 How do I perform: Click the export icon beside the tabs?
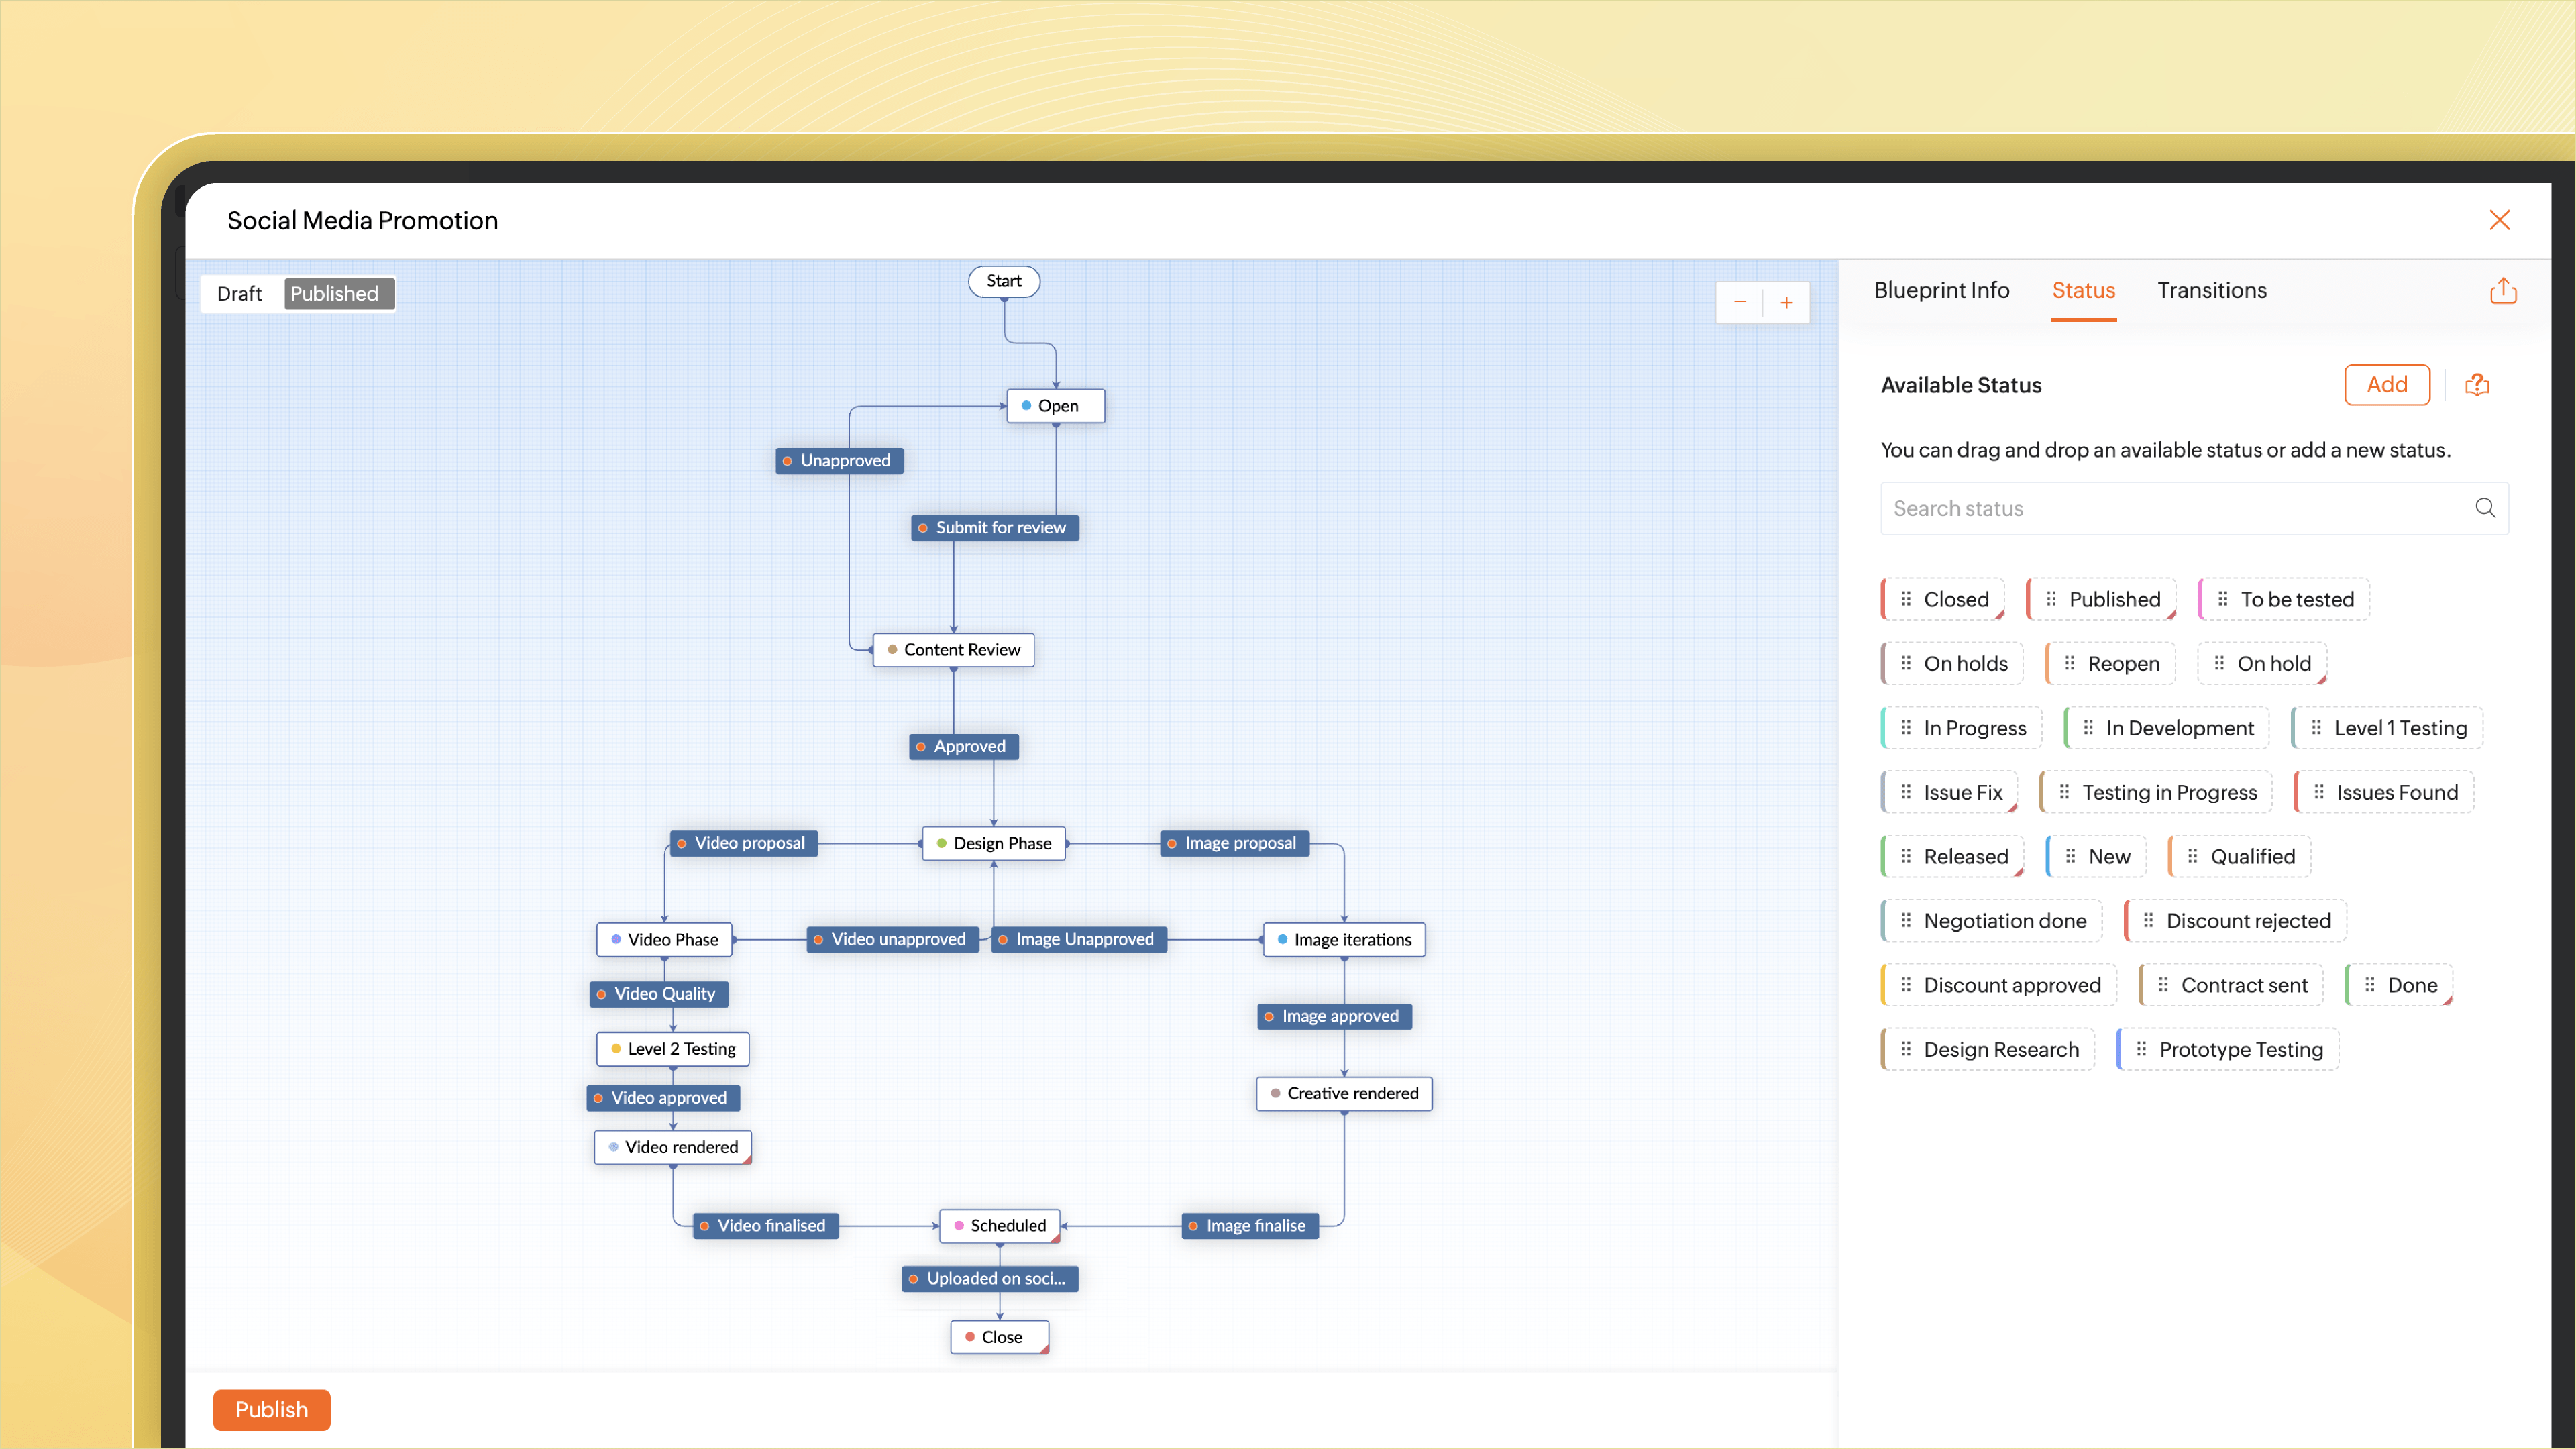point(2503,291)
